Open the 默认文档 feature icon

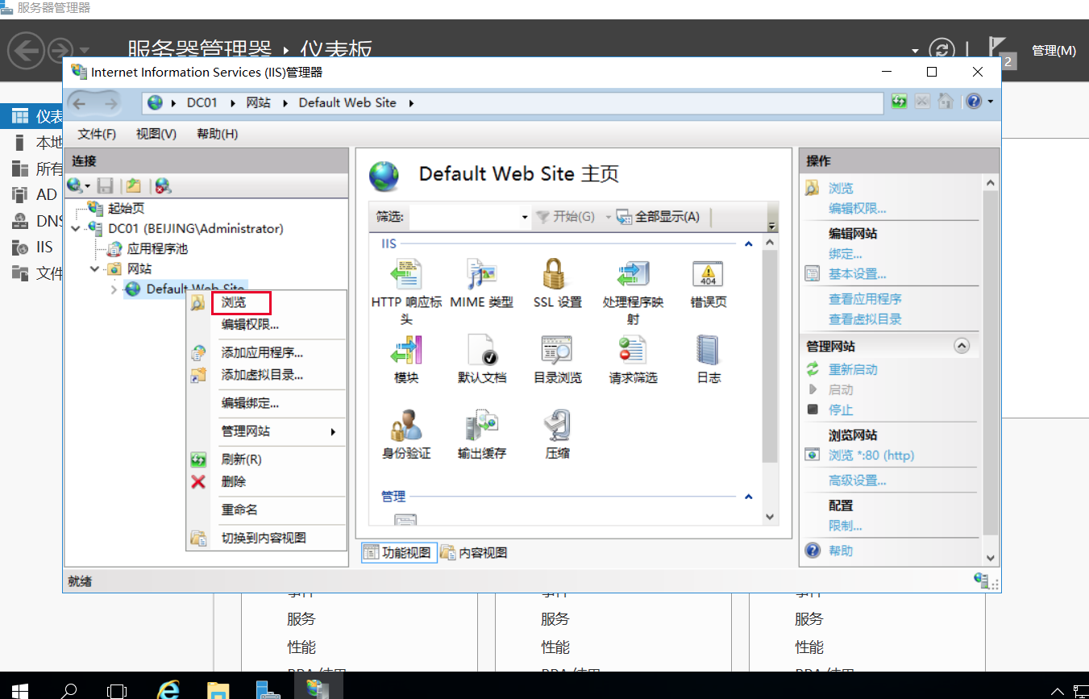[x=481, y=352]
